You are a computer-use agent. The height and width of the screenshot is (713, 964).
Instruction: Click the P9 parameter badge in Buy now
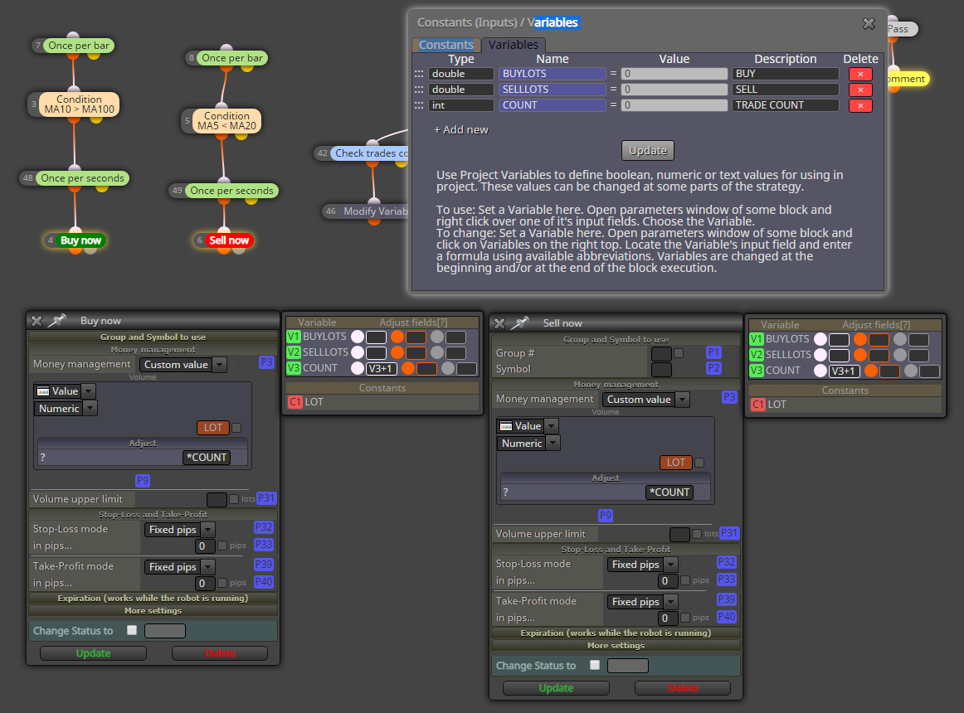point(143,481)
